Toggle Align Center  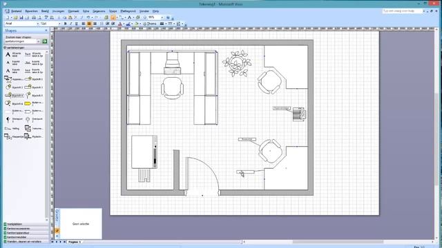[x=89, y=23]
